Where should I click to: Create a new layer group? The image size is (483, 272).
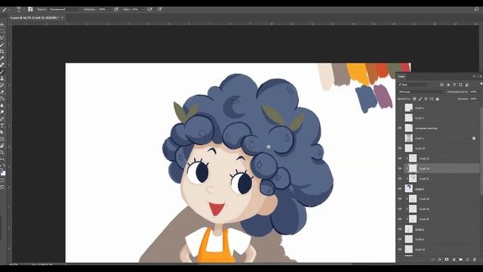pyautogui.click(x=460, y=260)
